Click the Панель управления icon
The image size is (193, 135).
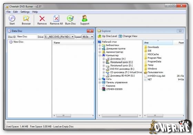click(103, 82)
